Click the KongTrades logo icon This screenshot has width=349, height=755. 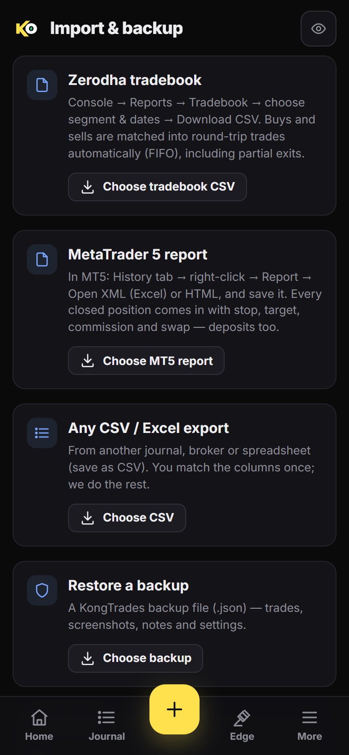coord(26,29)
